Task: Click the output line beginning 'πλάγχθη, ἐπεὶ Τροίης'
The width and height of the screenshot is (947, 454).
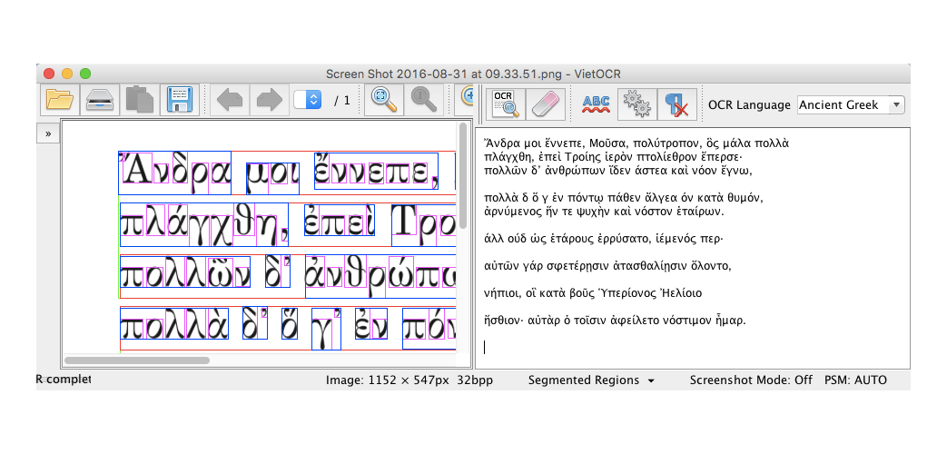Action: coord(613,157)
